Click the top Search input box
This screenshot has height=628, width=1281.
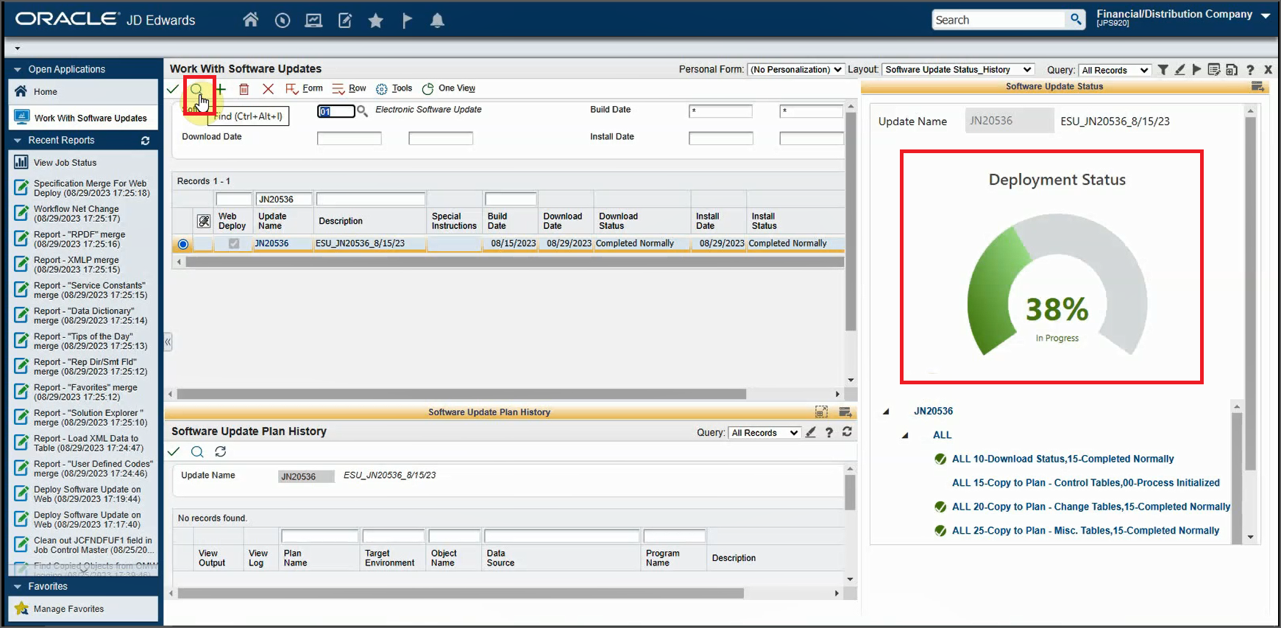(x=998, y=20)
